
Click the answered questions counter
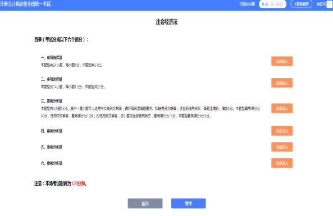[x=247, y=4]
